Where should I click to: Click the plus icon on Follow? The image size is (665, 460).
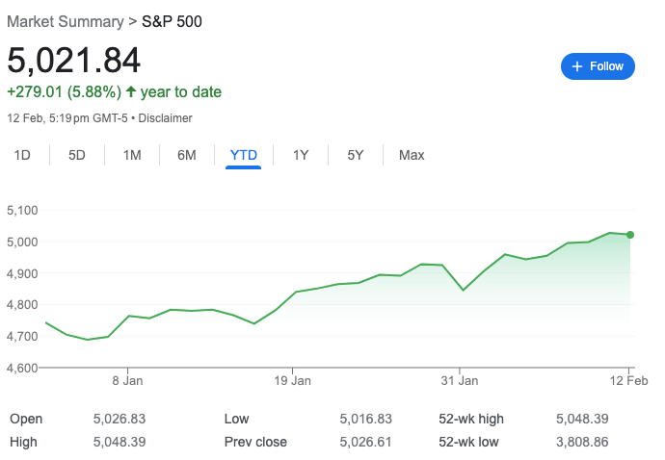tap(577, 66)
